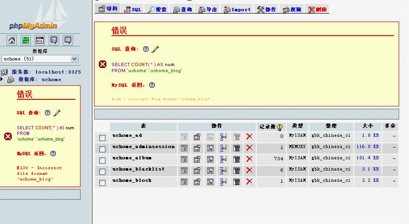The width and height of the screenshot is (409, 224).
Task: Drop uchome_album with the red X
Action: click(x=249, y=159)
